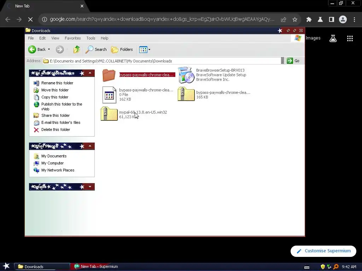Open the Edit menu
The width and height of the screenshot is (362, 271).
[x=42, y=38]
